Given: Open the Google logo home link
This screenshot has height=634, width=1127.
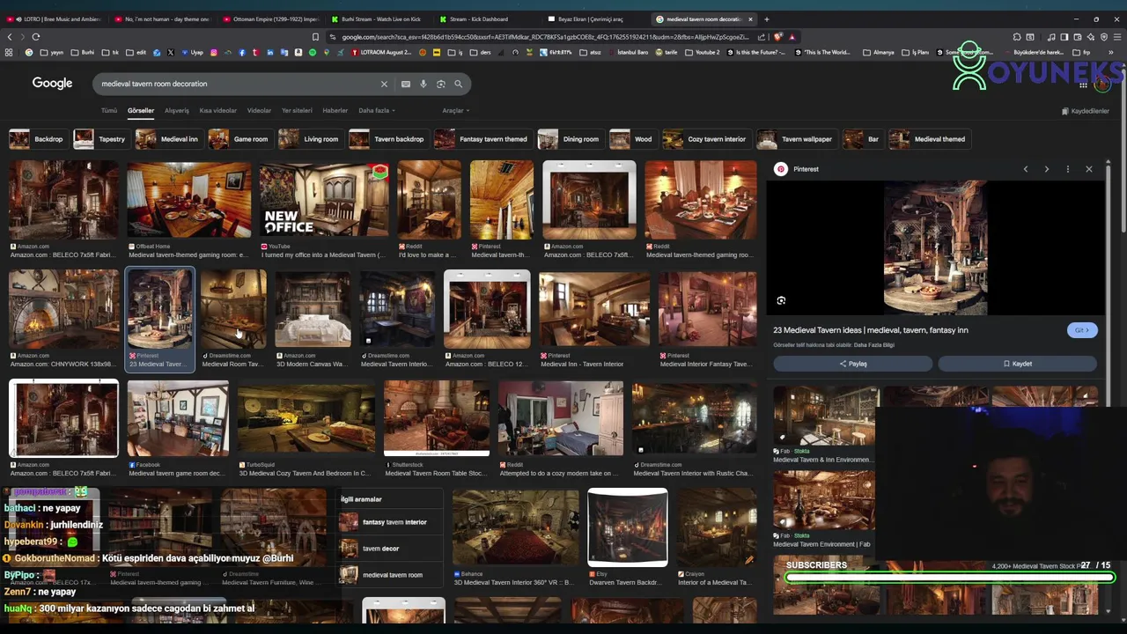Looking at the screenshot, I should (x=52, y=83).
